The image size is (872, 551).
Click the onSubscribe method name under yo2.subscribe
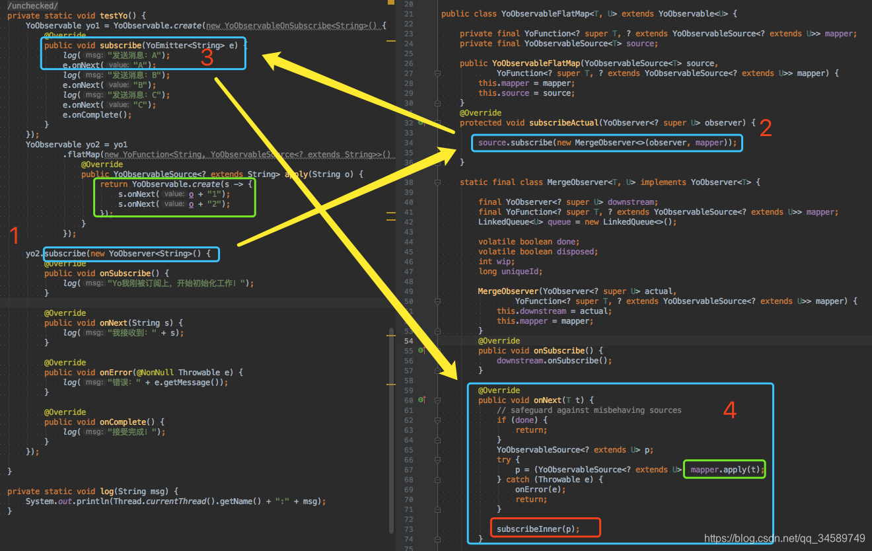click(x=126, y=274)
